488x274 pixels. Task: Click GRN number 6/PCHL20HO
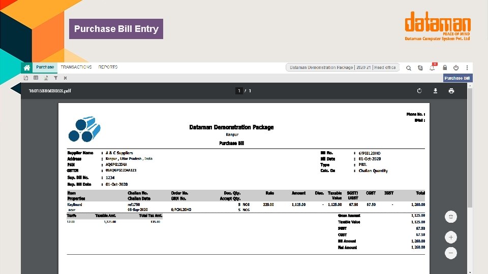click(181, 210)
